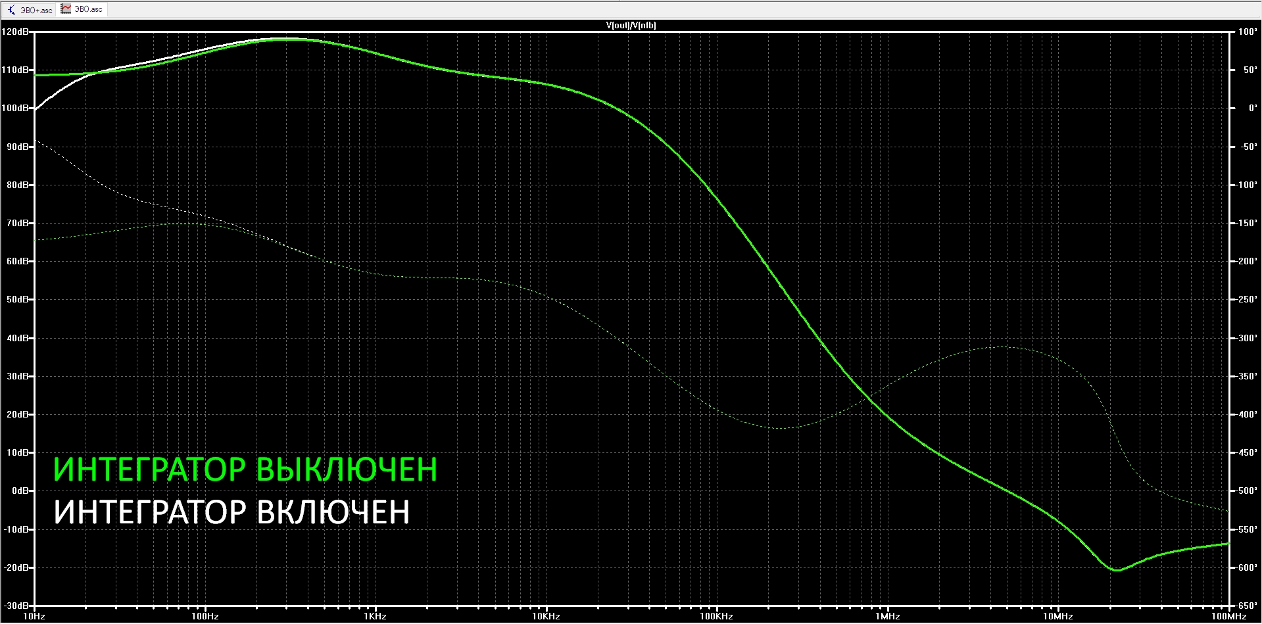1262x624 pixels.
Task: Click the 100KHz frequency axis label
Action: 717,617
